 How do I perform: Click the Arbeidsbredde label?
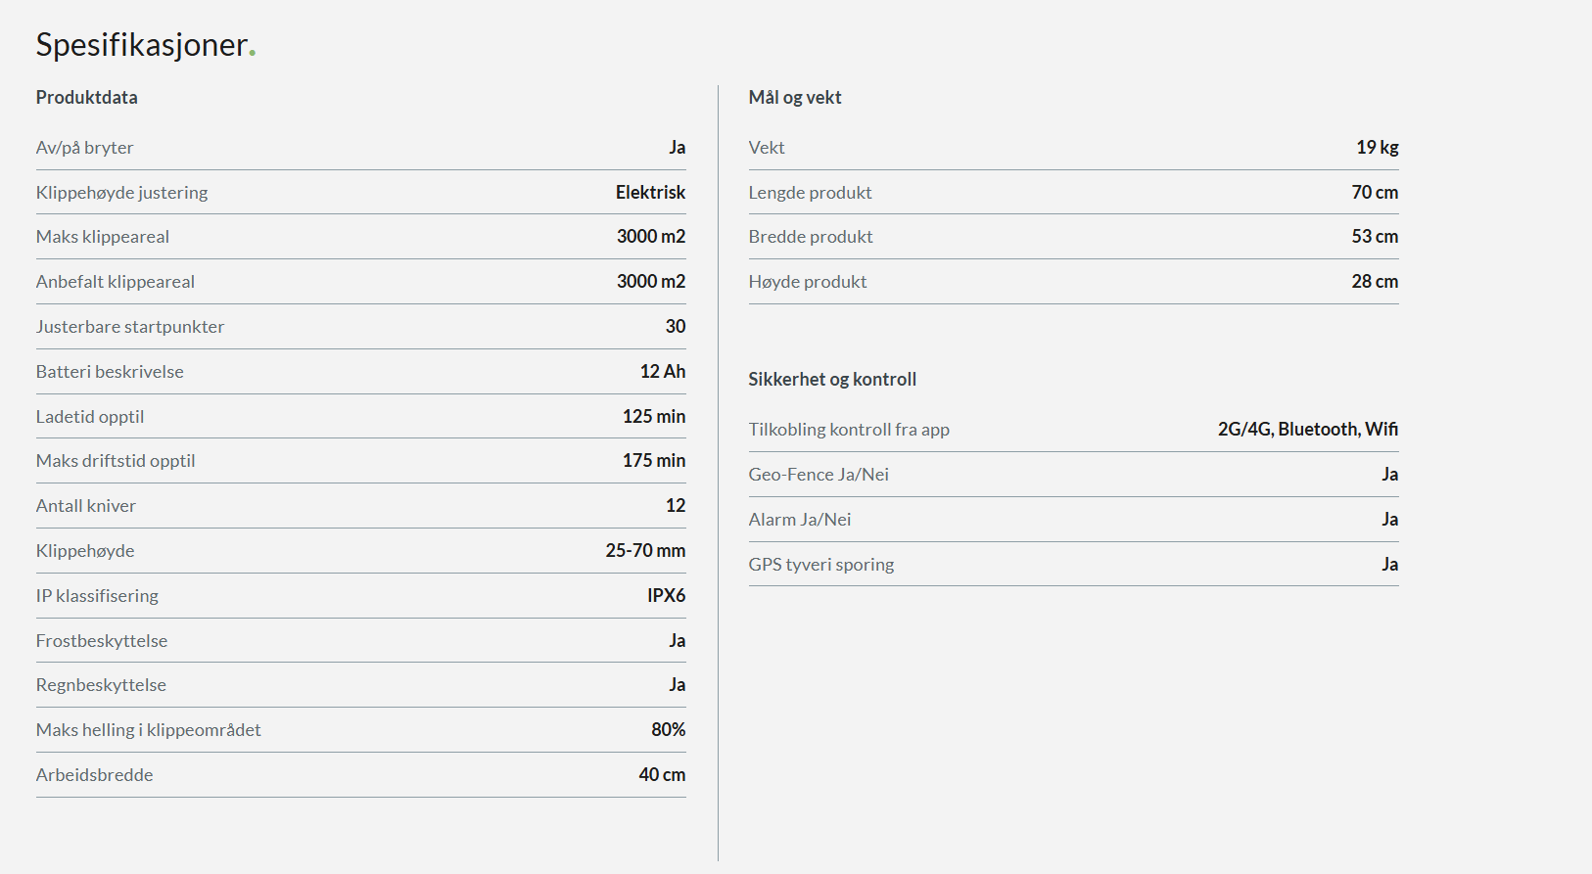pyautogui.click(x=94, y=775)
